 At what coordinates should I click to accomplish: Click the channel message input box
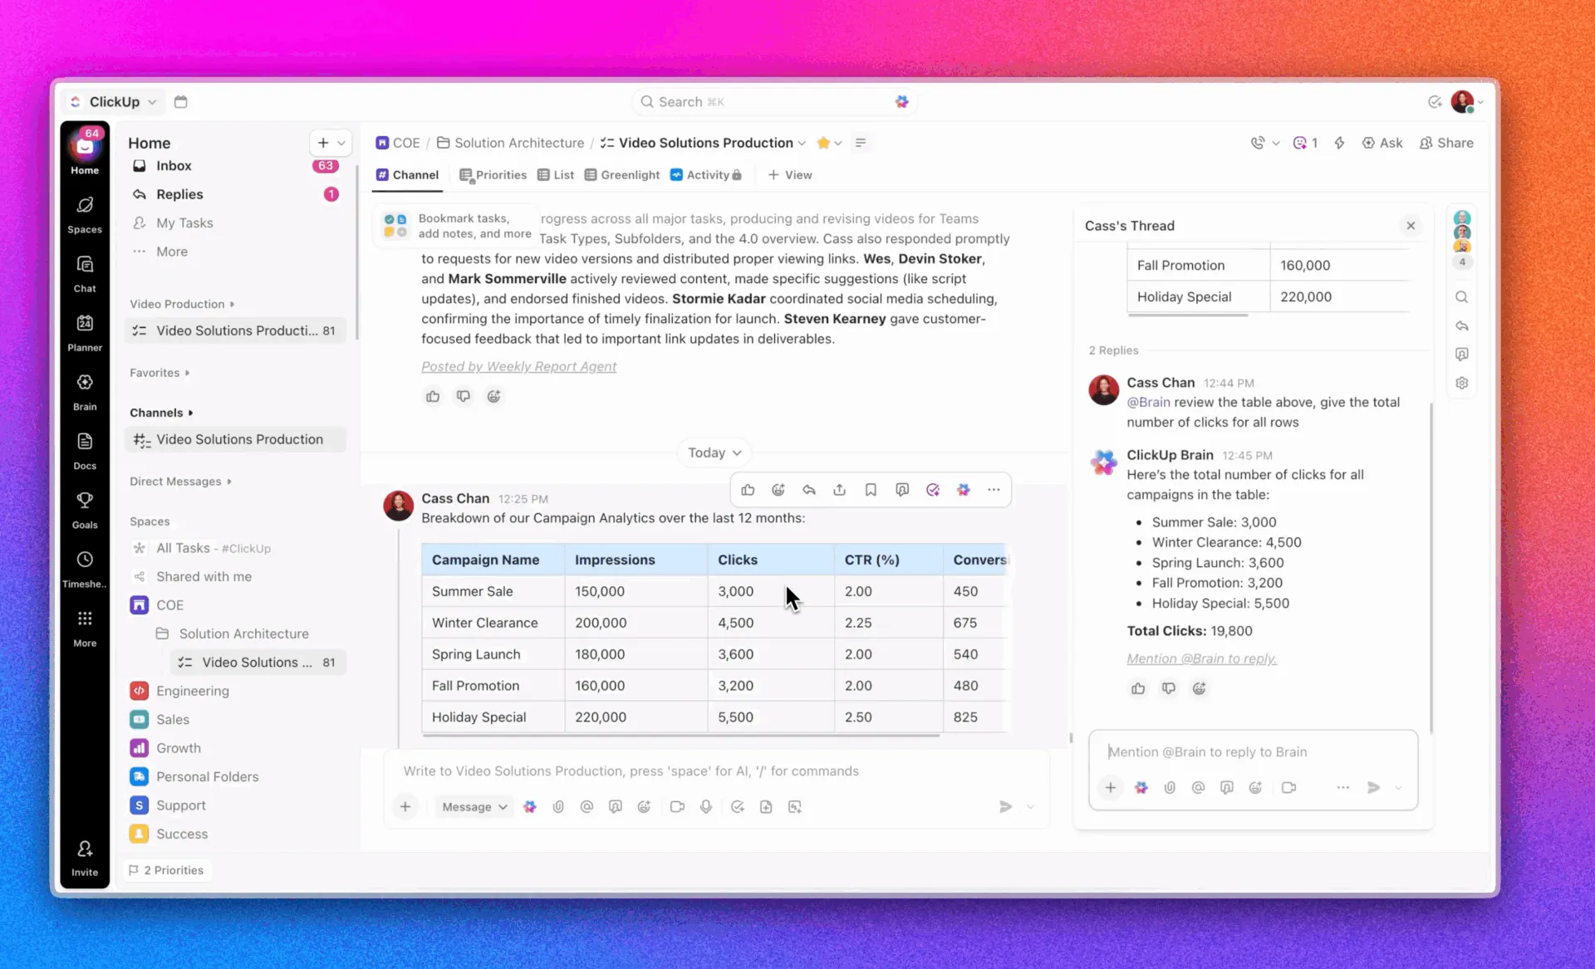716,771
